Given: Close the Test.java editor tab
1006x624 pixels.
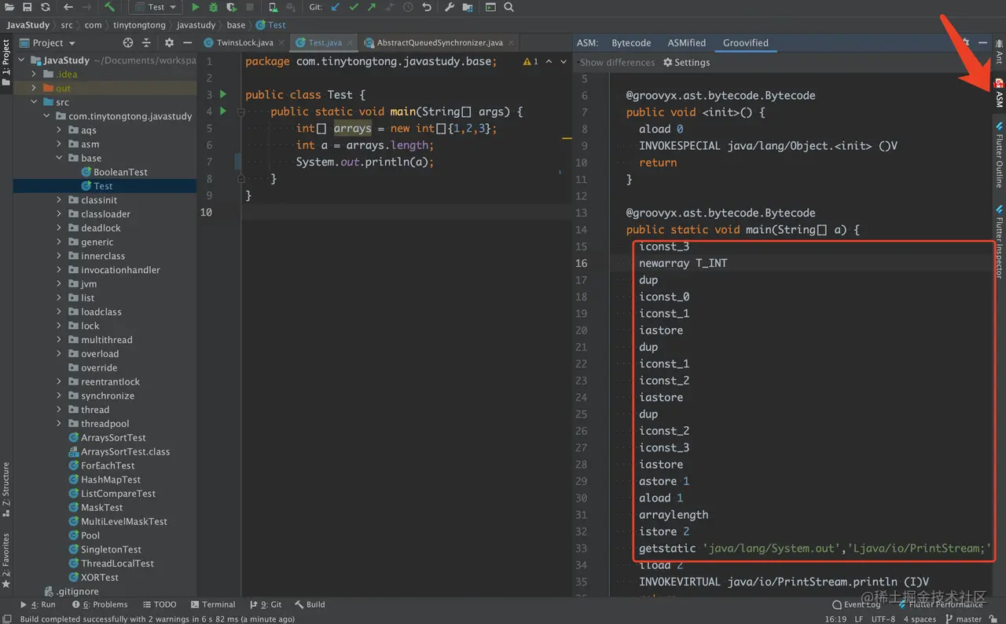Looking at the screenshot, I should pos(350,43).
